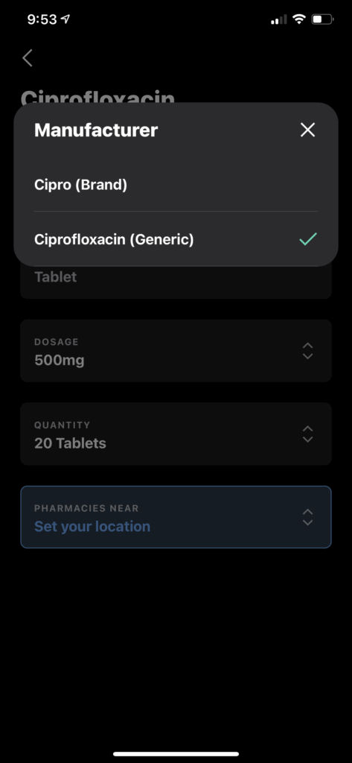
Task: Tap Set your location link
Action: 92,526
